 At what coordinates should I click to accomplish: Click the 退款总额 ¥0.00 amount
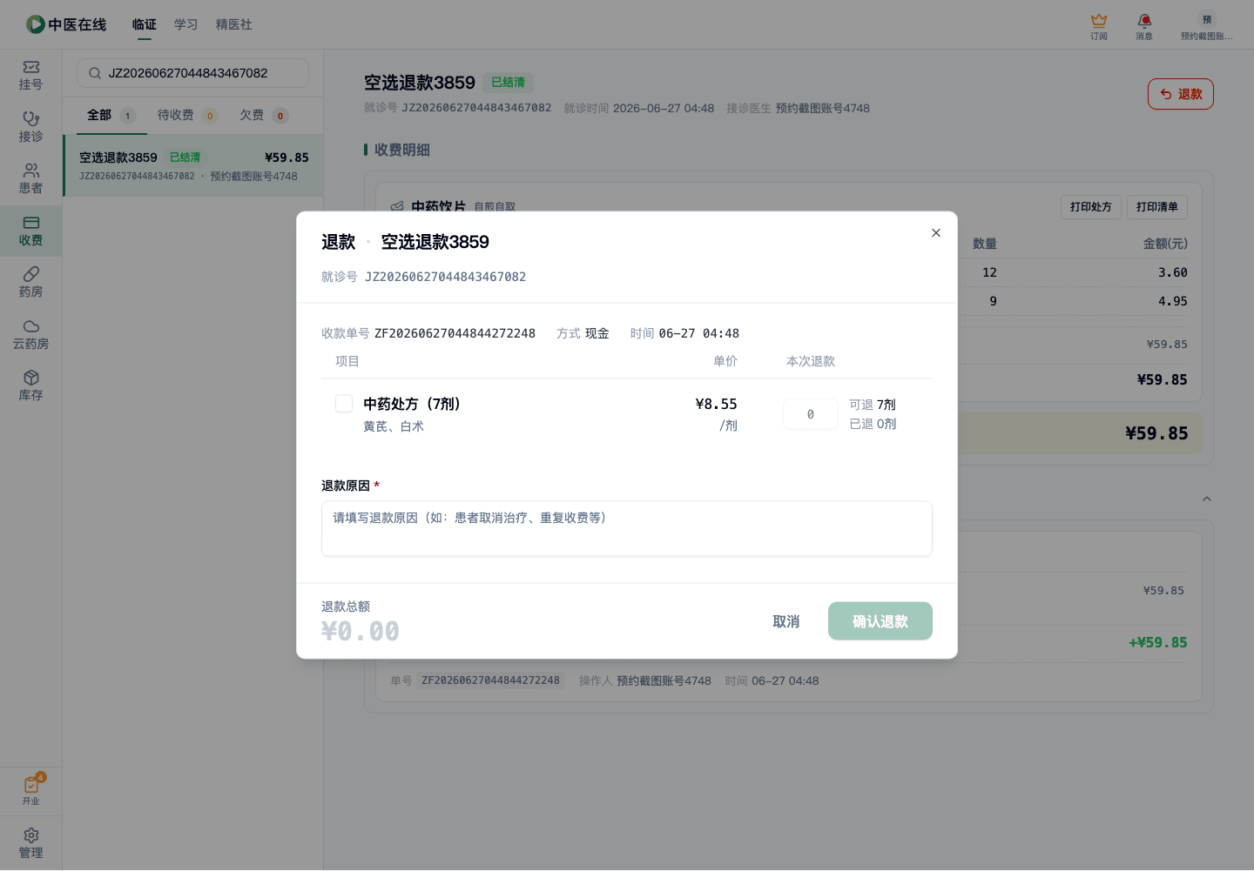pyautogui.click(x=361, y=631)
